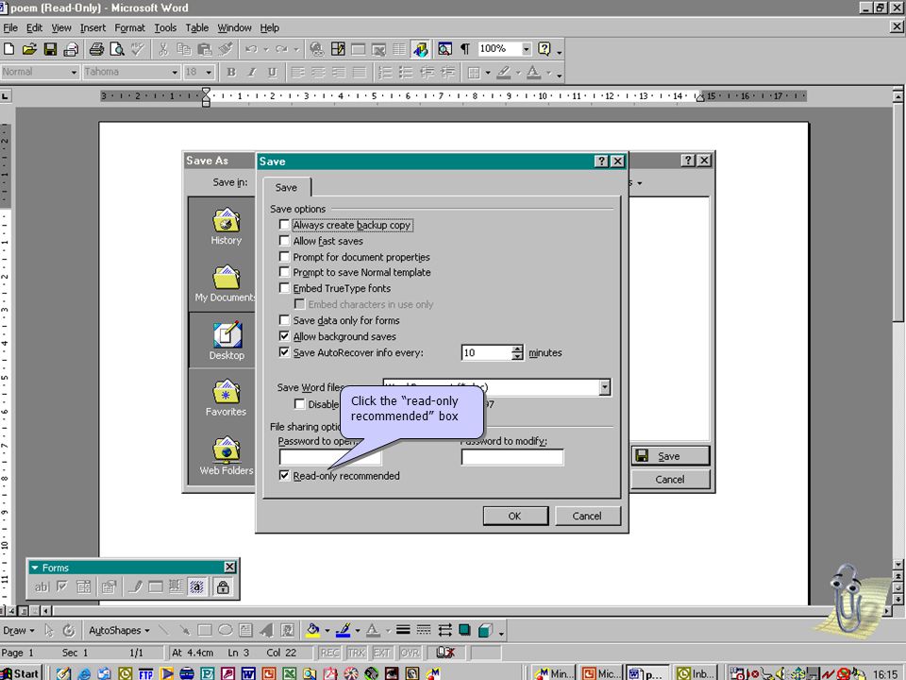
Task: Open the Edit menu
Action: click(35, 27)
